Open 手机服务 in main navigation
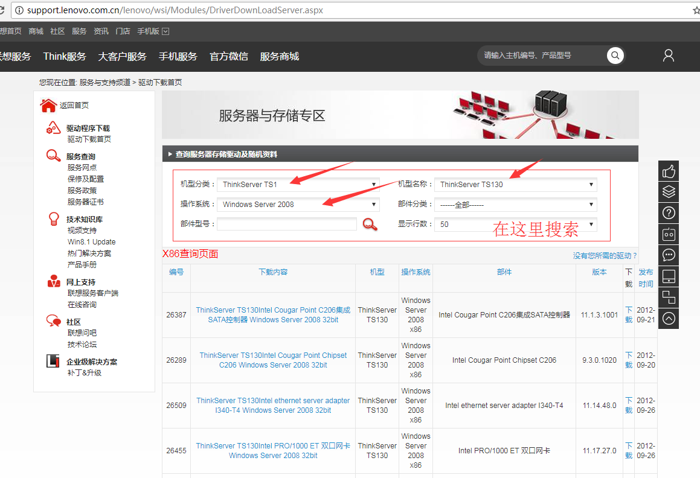Viewport: 700px width, 478px height. [178, 56]
